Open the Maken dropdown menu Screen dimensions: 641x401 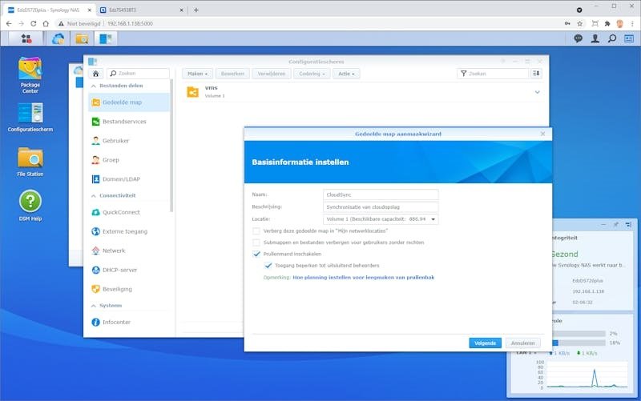[197, 74]
